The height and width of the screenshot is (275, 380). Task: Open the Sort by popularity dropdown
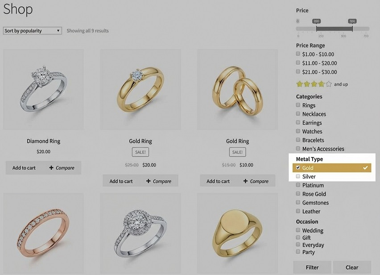(32, 30)
